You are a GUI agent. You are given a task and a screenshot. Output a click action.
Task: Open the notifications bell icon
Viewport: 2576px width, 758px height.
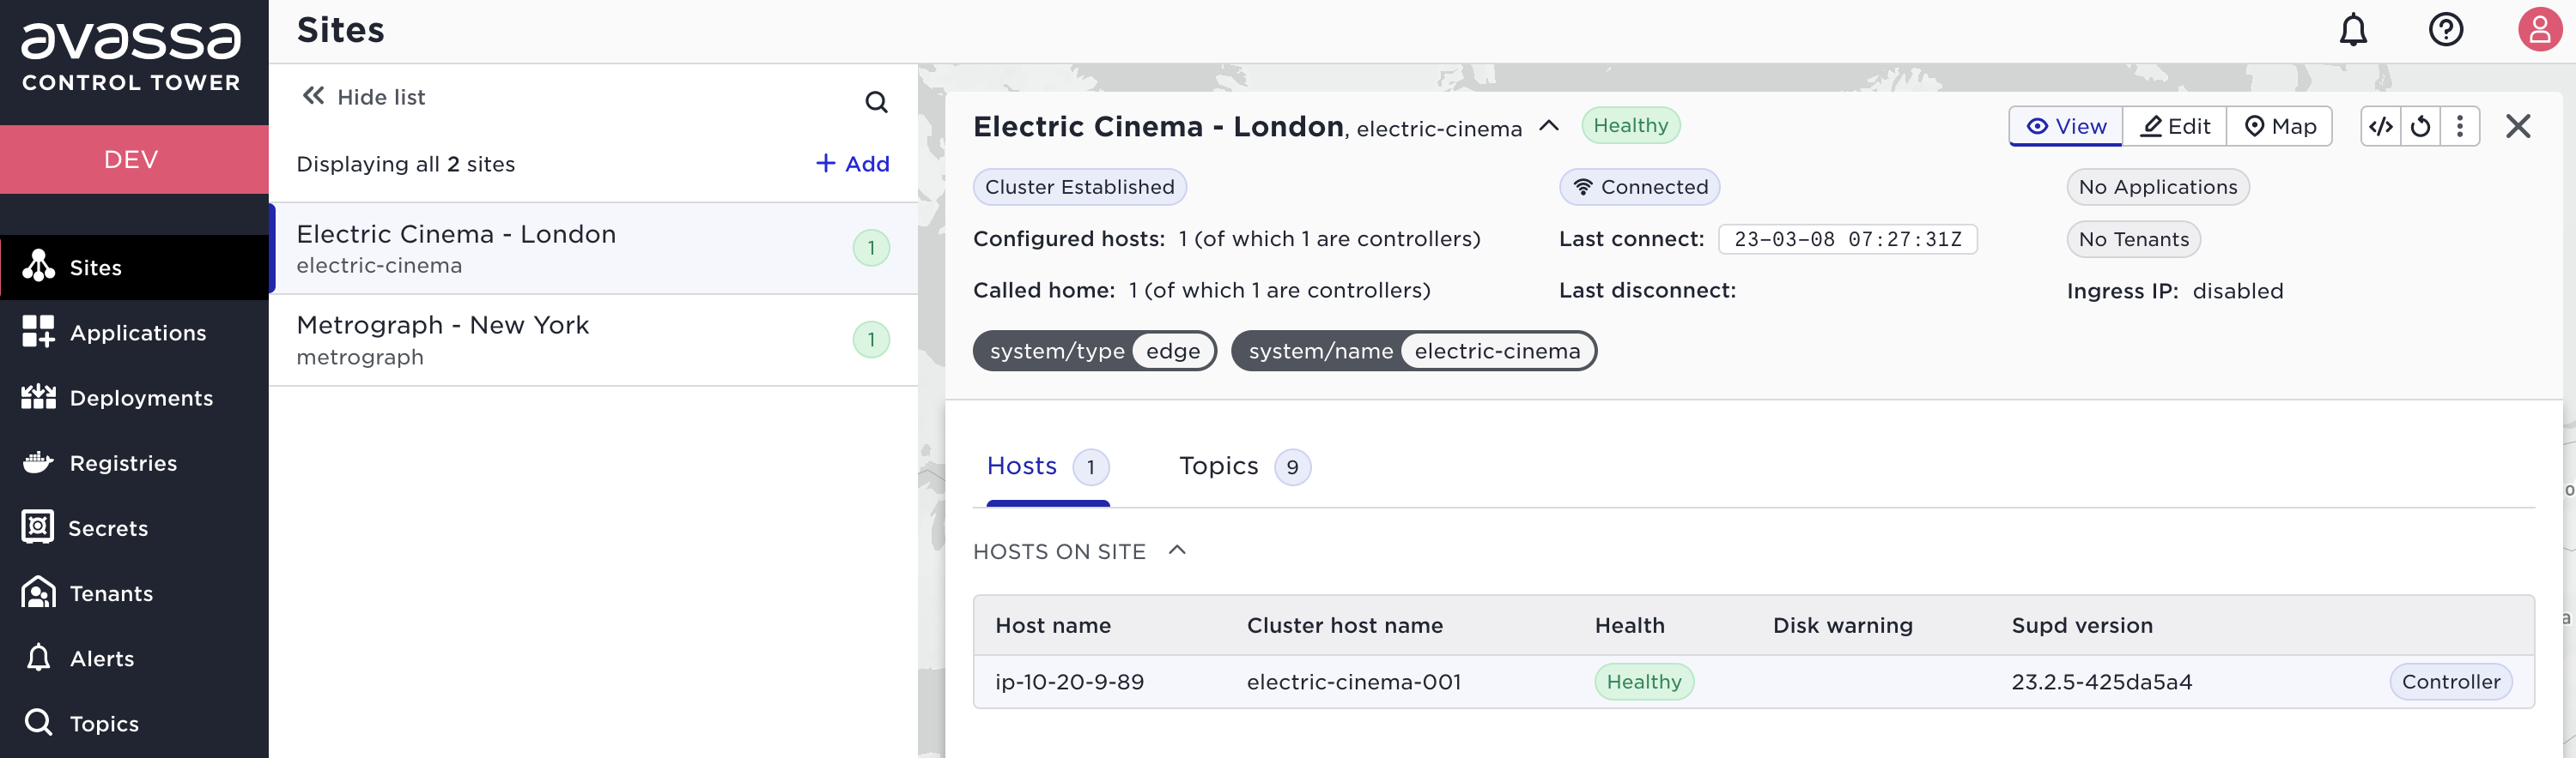coord(2353,30)
